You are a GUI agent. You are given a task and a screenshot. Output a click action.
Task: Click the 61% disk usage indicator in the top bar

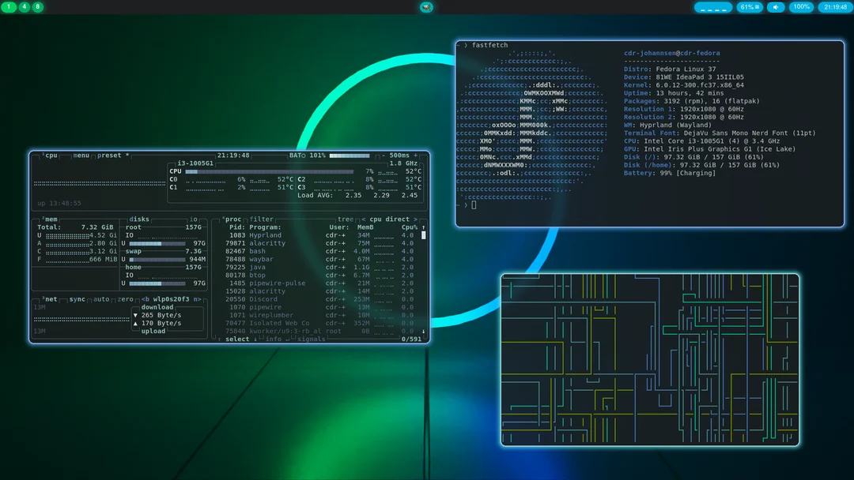[749, 7]
